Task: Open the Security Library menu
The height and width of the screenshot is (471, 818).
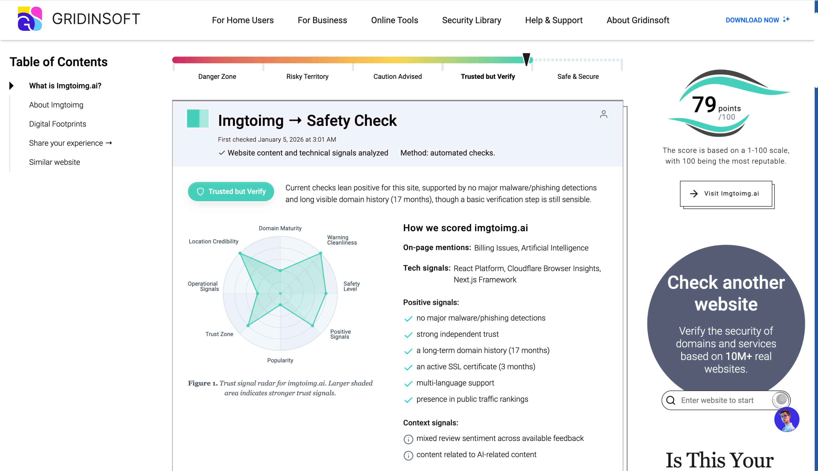Action: click(472, 20)
